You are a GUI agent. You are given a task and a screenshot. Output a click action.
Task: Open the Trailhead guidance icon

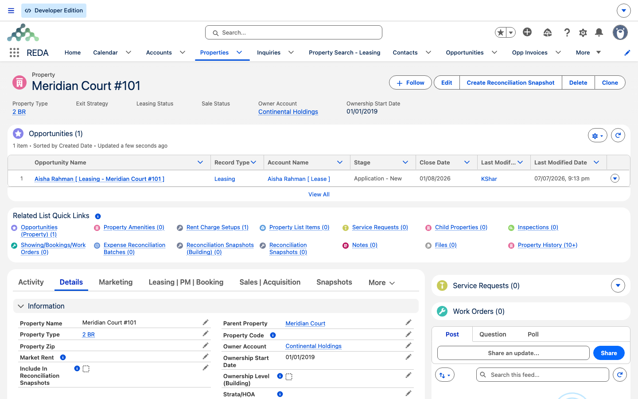pyautogui.click(x=548, y=32)
